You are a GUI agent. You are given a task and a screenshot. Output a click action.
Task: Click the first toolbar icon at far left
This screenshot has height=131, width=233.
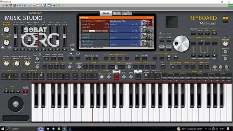(3, 5)
